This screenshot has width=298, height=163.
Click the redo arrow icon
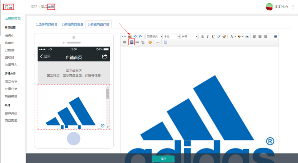coord(141,37)
